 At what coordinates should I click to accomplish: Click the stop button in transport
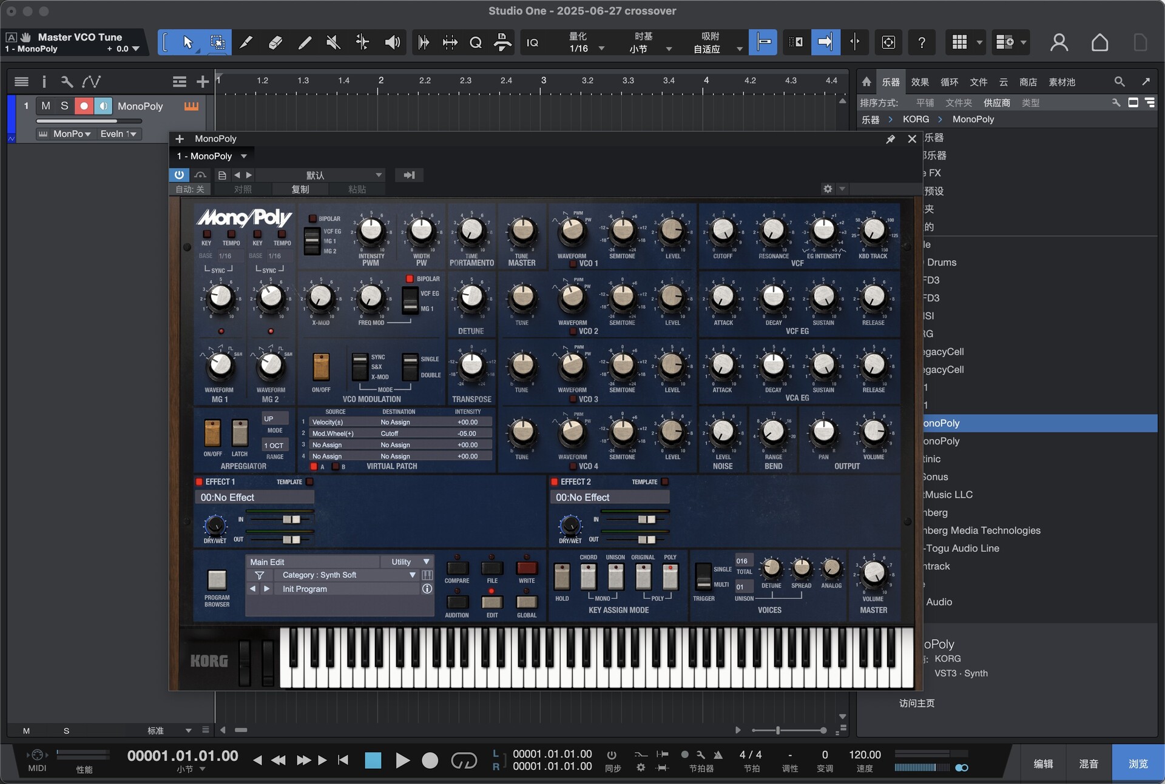click(x=373, y=760)
